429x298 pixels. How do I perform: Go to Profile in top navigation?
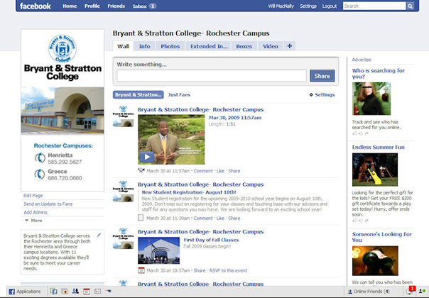(92, 6)
